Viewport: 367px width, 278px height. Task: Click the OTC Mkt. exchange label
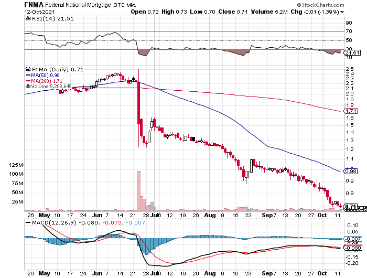tap(125, 5)
